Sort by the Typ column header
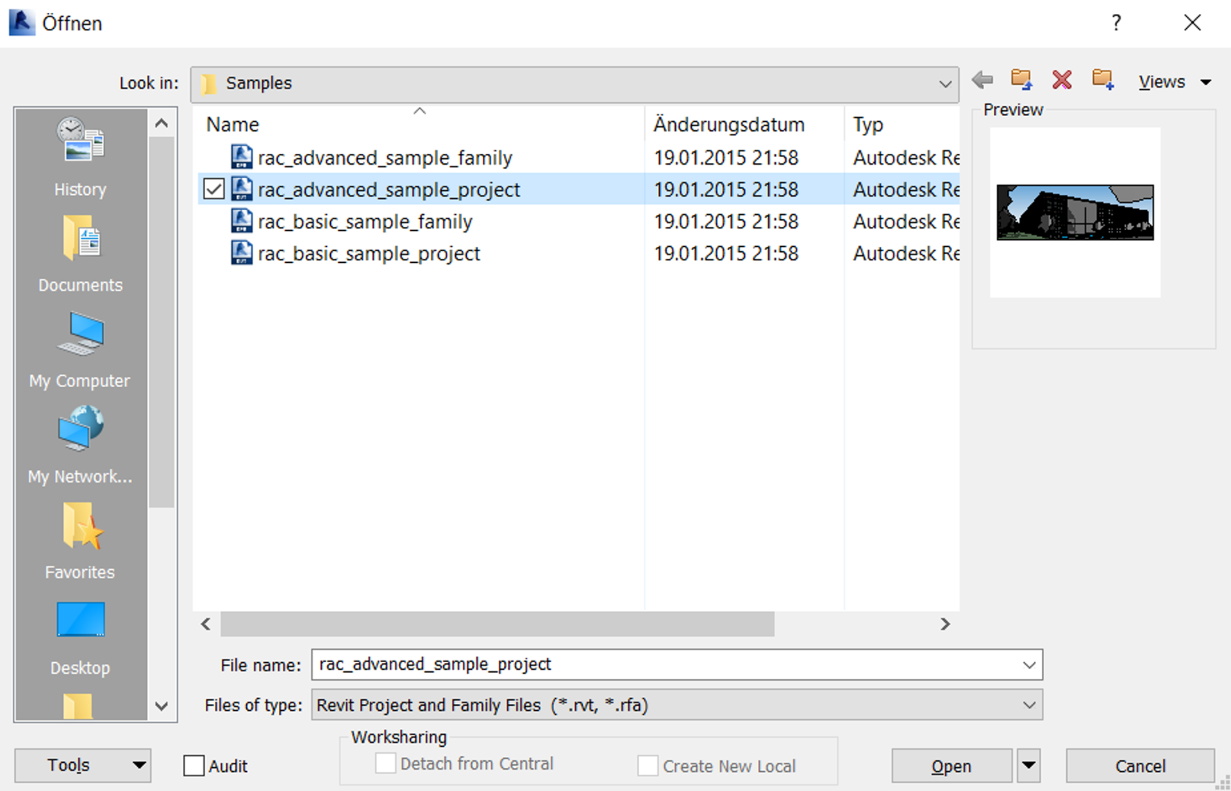 click(x=902, y=124)
